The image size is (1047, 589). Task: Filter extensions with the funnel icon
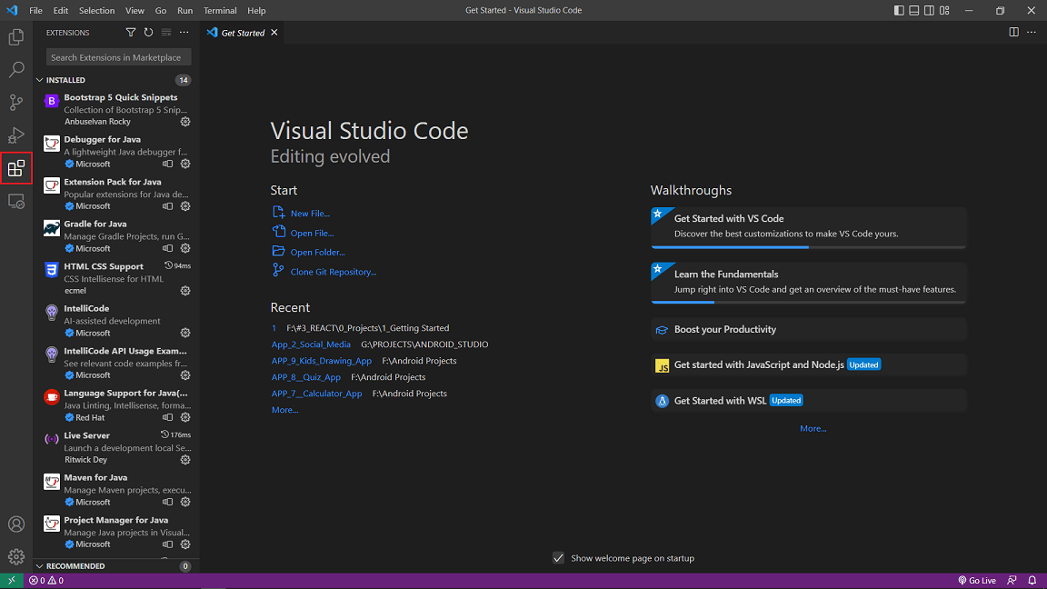pos(131,32)
